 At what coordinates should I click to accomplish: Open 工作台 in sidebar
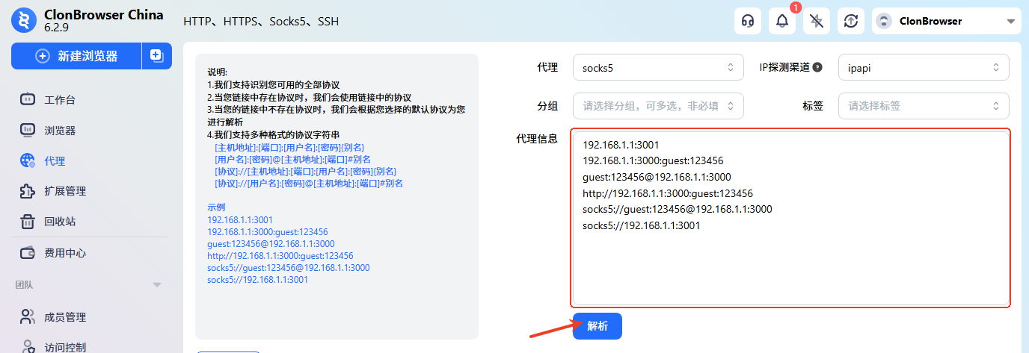(x=60, y=100)
